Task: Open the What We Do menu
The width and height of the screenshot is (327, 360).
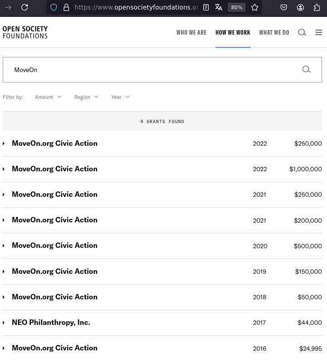Action: tap(274, 32)
